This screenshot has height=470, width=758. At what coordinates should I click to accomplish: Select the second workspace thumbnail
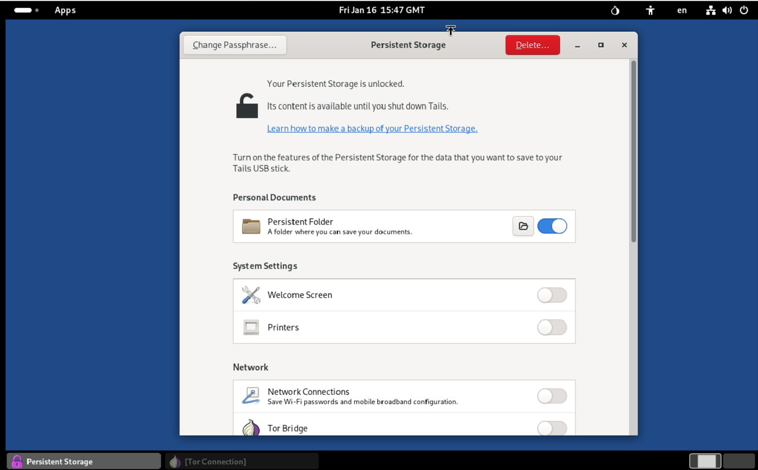tap(739, 461)
